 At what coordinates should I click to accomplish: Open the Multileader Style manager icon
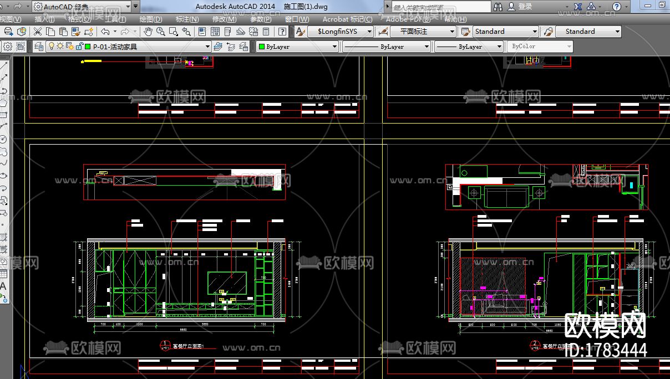548,32
